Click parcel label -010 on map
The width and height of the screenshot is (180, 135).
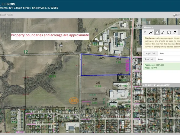coord(121,106)
